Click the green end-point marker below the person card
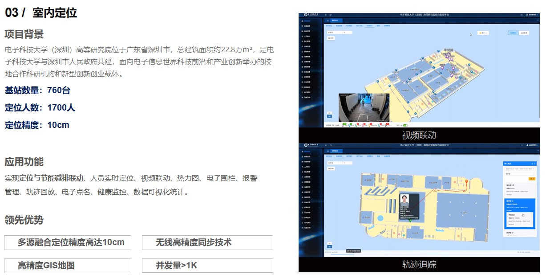 click(x=410, y=220)
